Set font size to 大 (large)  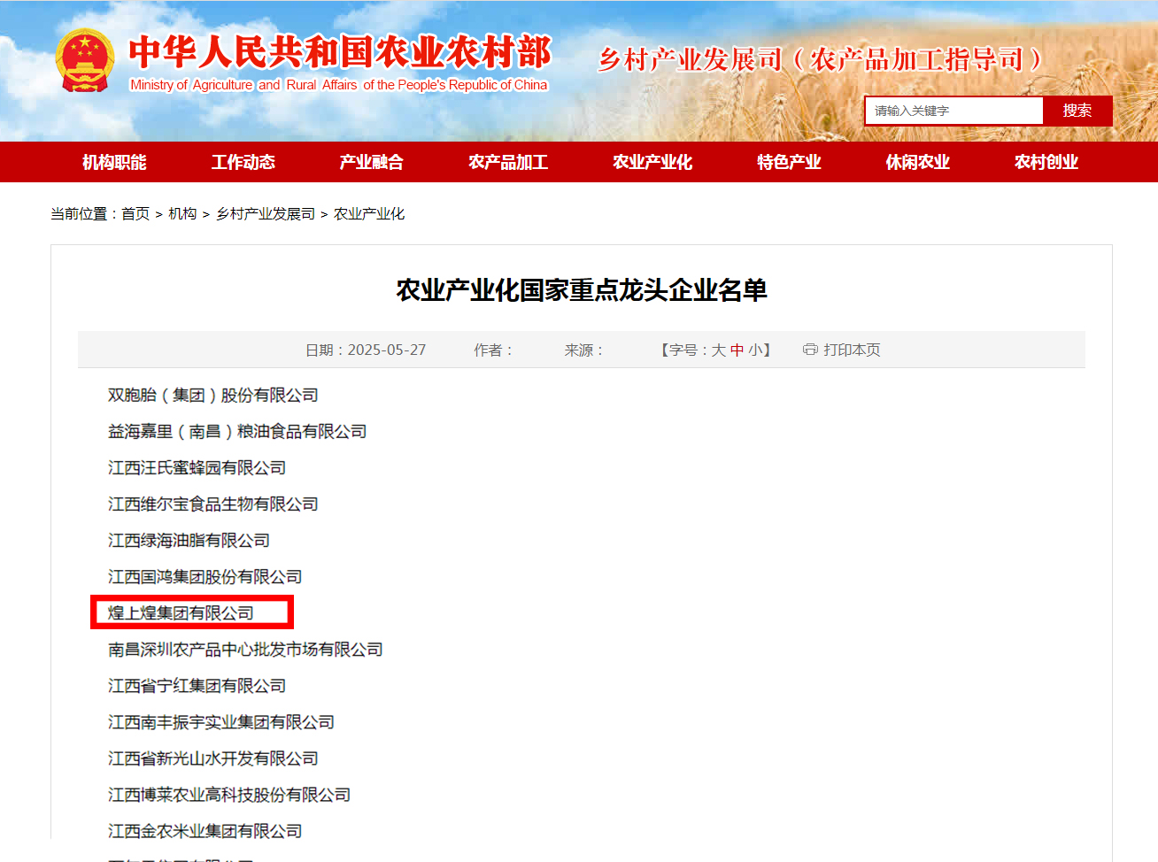719,350
